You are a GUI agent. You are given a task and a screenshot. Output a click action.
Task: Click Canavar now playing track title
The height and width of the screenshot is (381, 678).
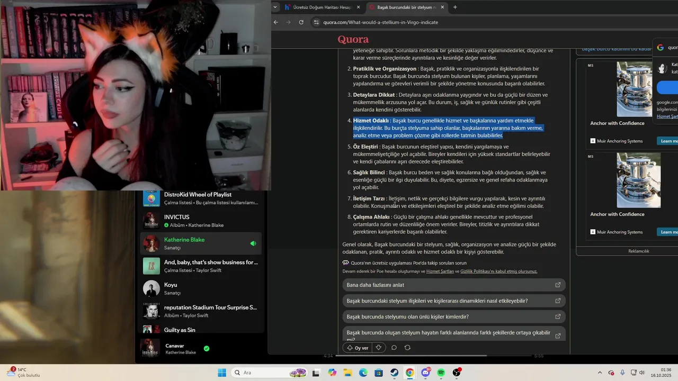(x=175, y=346)
